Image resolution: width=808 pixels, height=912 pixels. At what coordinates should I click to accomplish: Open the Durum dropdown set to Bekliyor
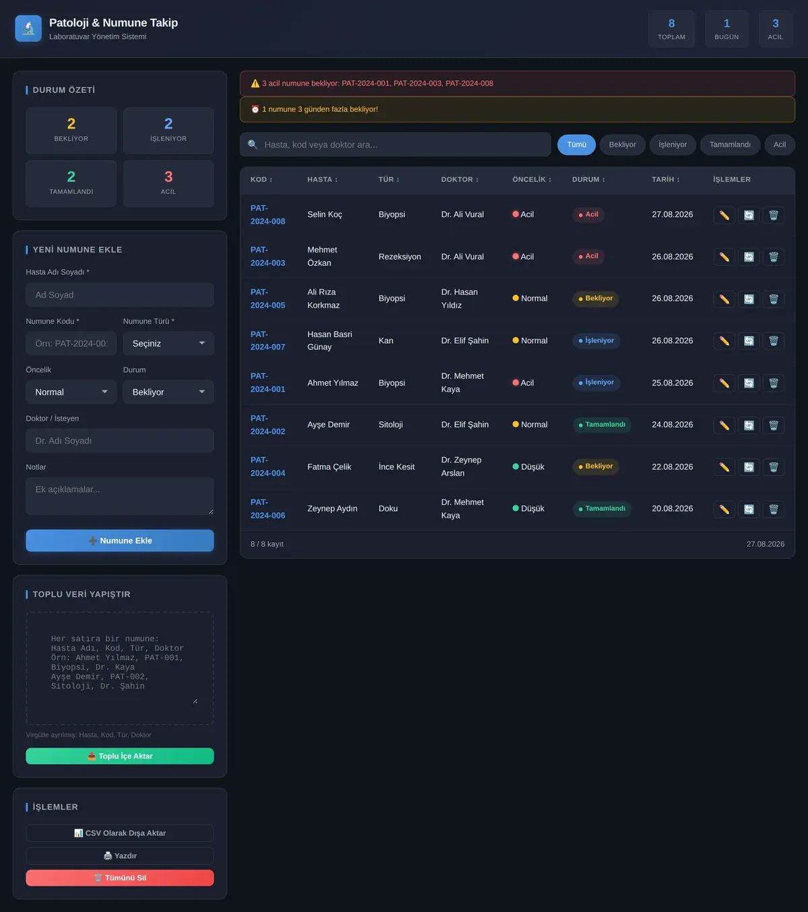click(x=168, y=392)
